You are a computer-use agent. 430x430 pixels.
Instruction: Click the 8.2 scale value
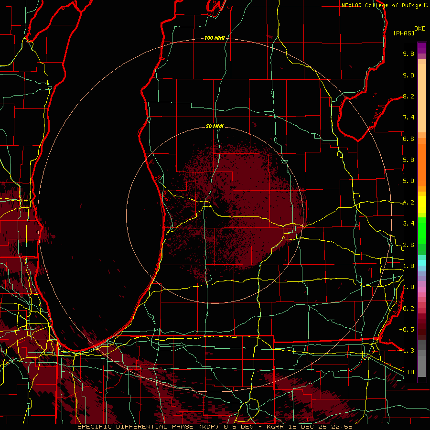coord(408,96)
